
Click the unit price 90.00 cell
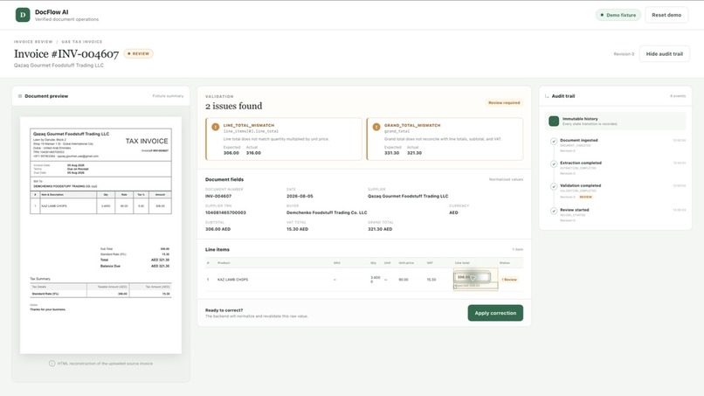click(x=404, y=280)
